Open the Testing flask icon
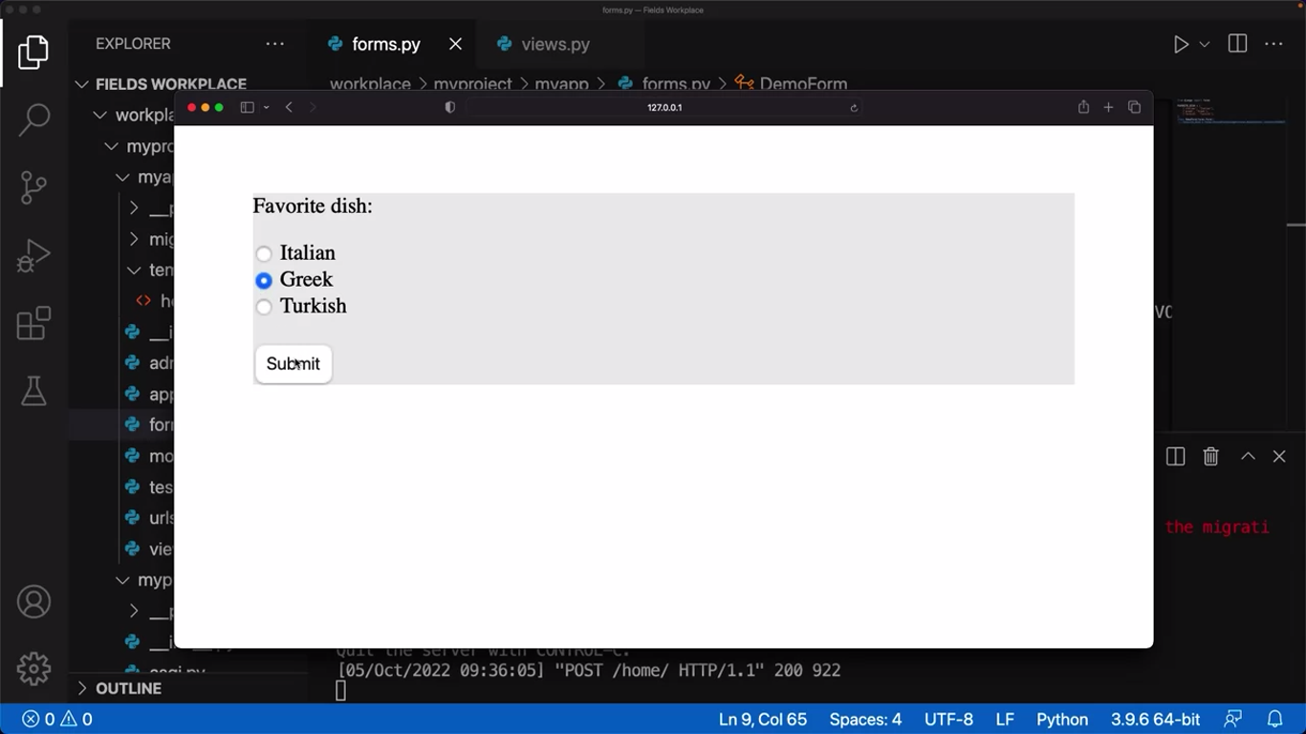Screen dimensions: 1306x734 tap(33, 391)
